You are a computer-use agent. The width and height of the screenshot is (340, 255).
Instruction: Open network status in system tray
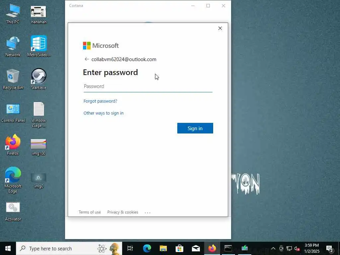289,248
